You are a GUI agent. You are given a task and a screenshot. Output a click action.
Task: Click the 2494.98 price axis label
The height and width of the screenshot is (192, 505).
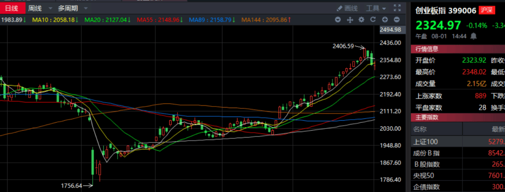391,30
